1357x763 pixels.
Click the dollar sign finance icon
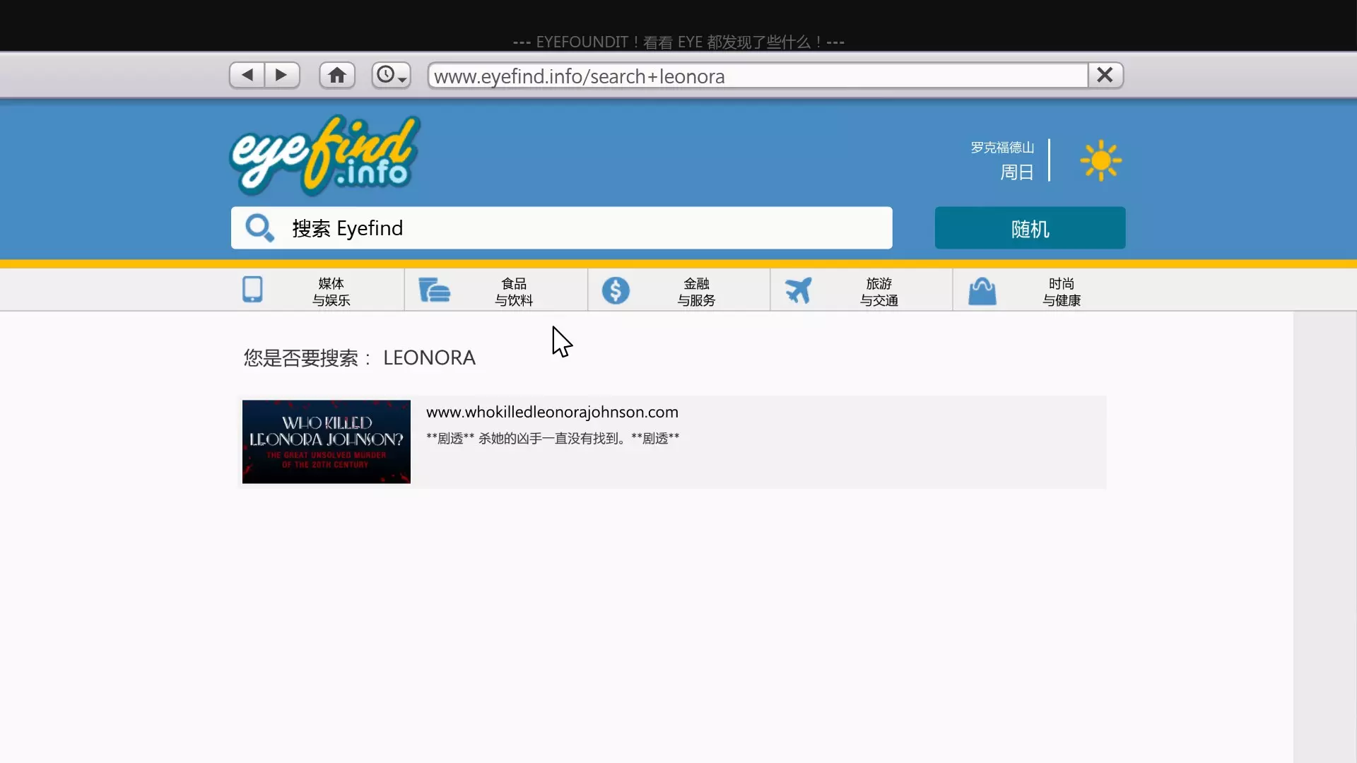[616, 290]
